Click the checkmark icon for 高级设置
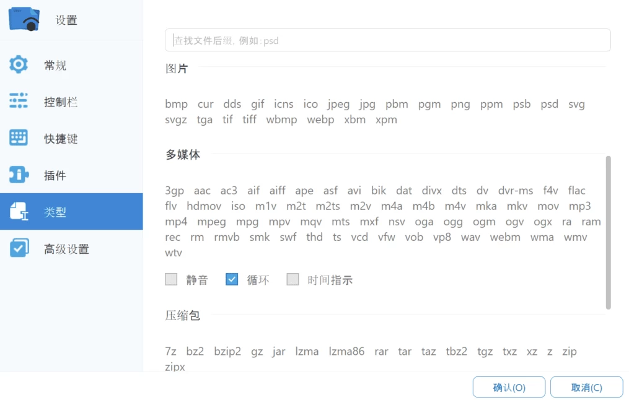Image resolution: width=629 pixels, height=400 pixels. (x=19, y=249)
